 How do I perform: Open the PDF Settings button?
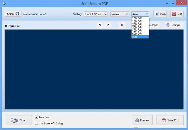pyautogui.click(x=174, y=25)
